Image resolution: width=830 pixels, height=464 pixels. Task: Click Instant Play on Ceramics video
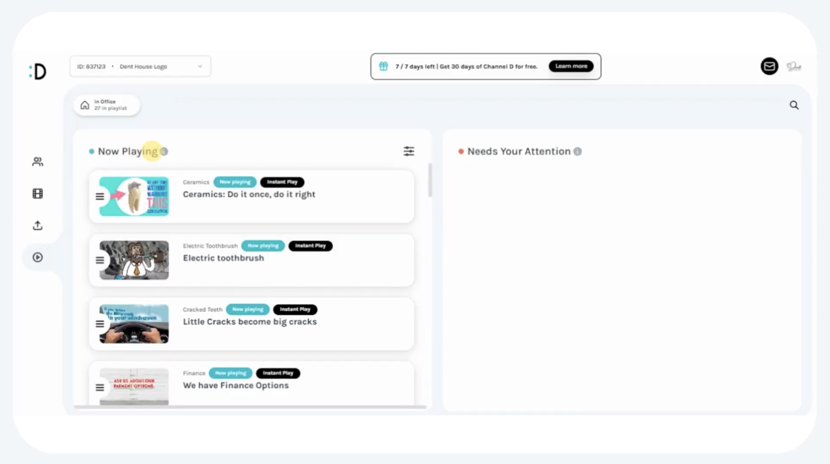coord(282,182)
